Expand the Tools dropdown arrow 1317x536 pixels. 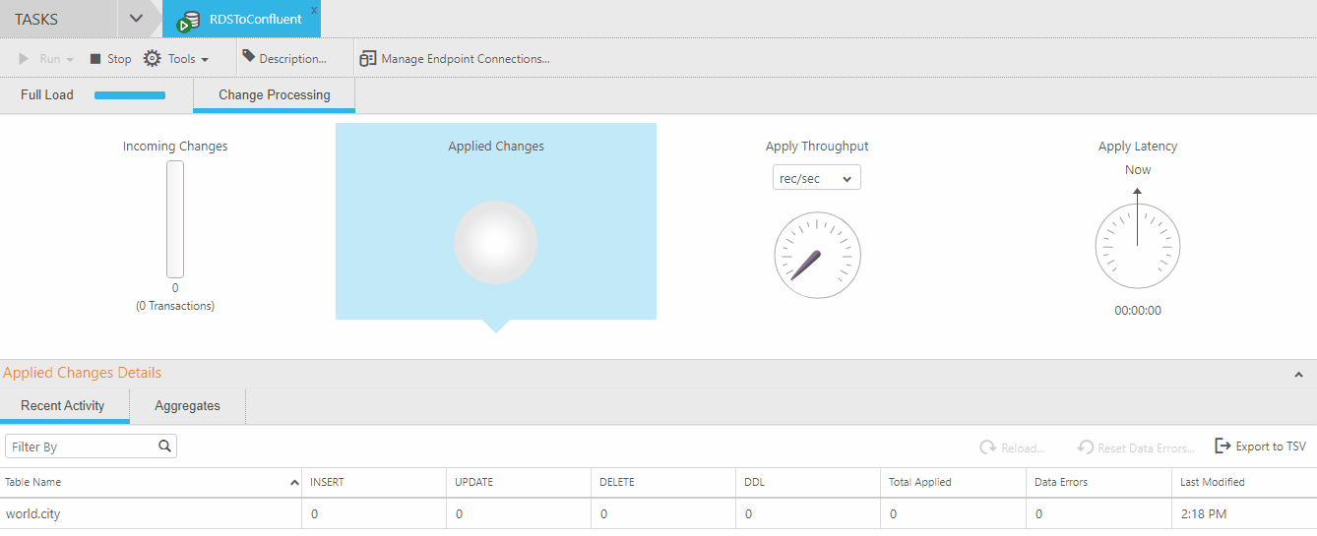point(205,60)
